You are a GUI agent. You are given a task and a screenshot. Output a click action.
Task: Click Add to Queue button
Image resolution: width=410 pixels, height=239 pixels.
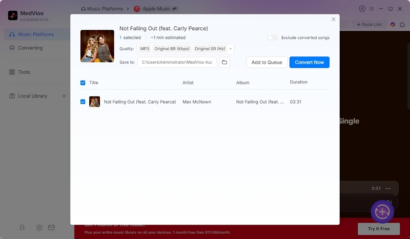point(266,62)
